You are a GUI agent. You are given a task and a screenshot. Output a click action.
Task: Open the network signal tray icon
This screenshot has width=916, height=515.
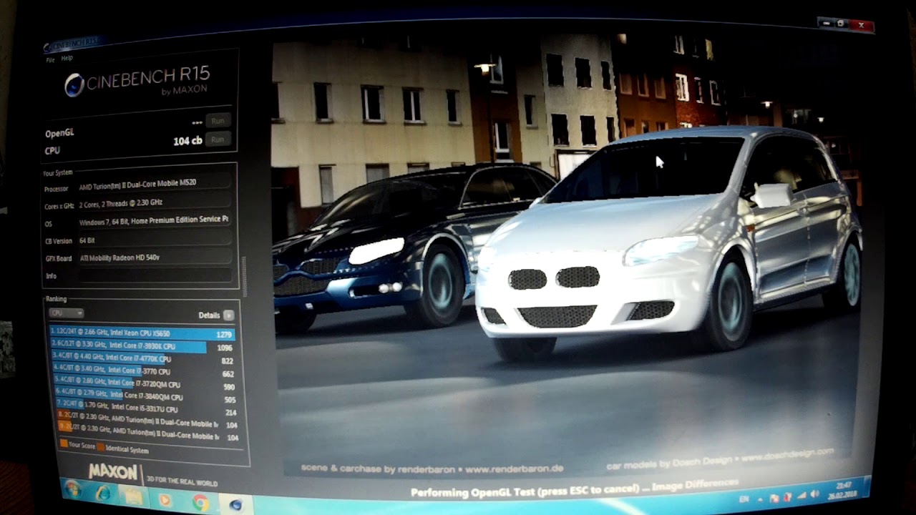[801, 494]
